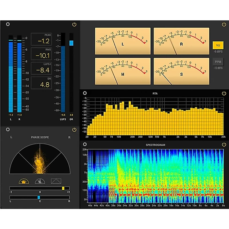The width and height of the screenshot is (229, 229).
Task: Click the blue stereo balance indicator
Action: coord(39,198)
